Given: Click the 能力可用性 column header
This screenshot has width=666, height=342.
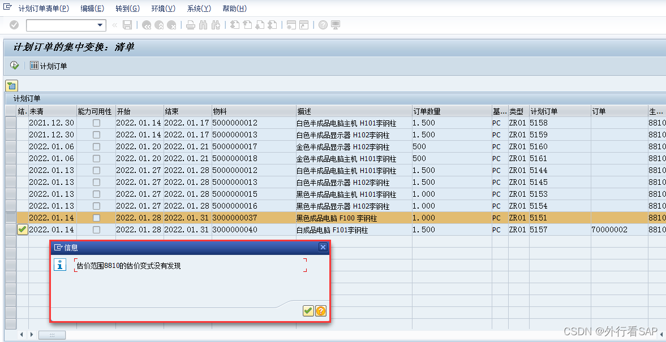Looking at the screenshot, I should [x=96, y=111].
